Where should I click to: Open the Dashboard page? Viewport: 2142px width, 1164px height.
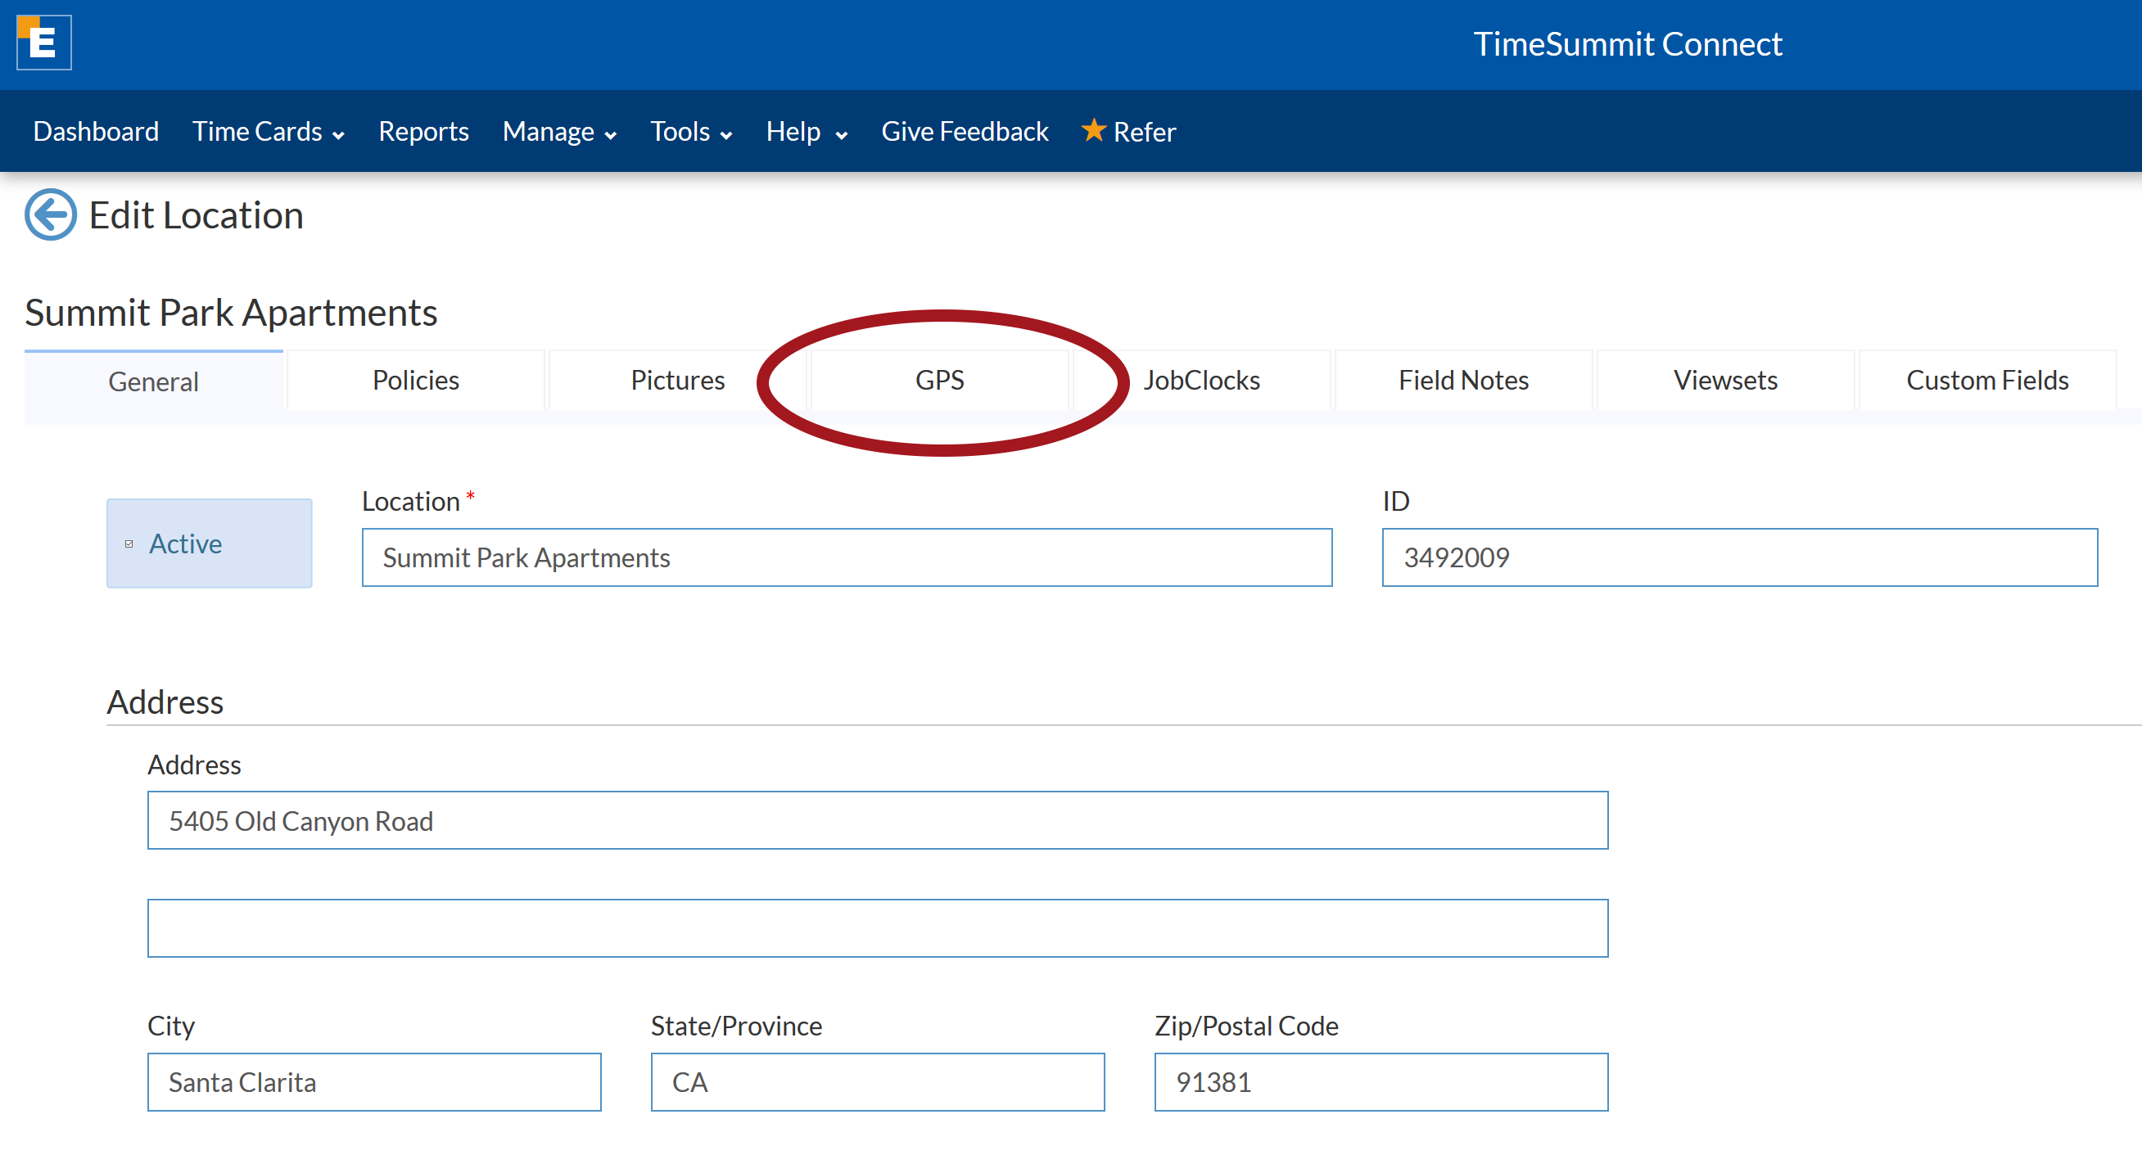(96, 131)
